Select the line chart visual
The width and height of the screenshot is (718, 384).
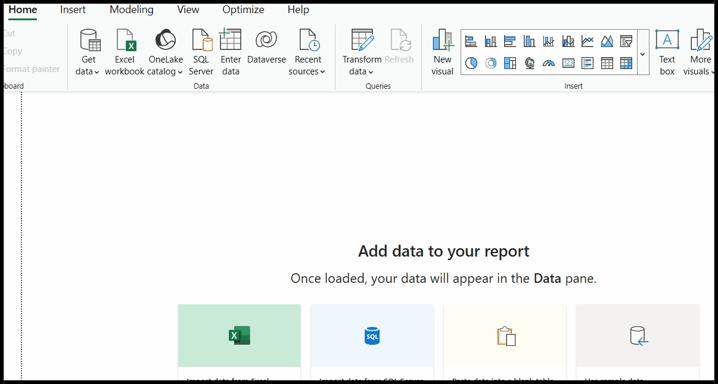pyautogui.click(x=588, y=40)
